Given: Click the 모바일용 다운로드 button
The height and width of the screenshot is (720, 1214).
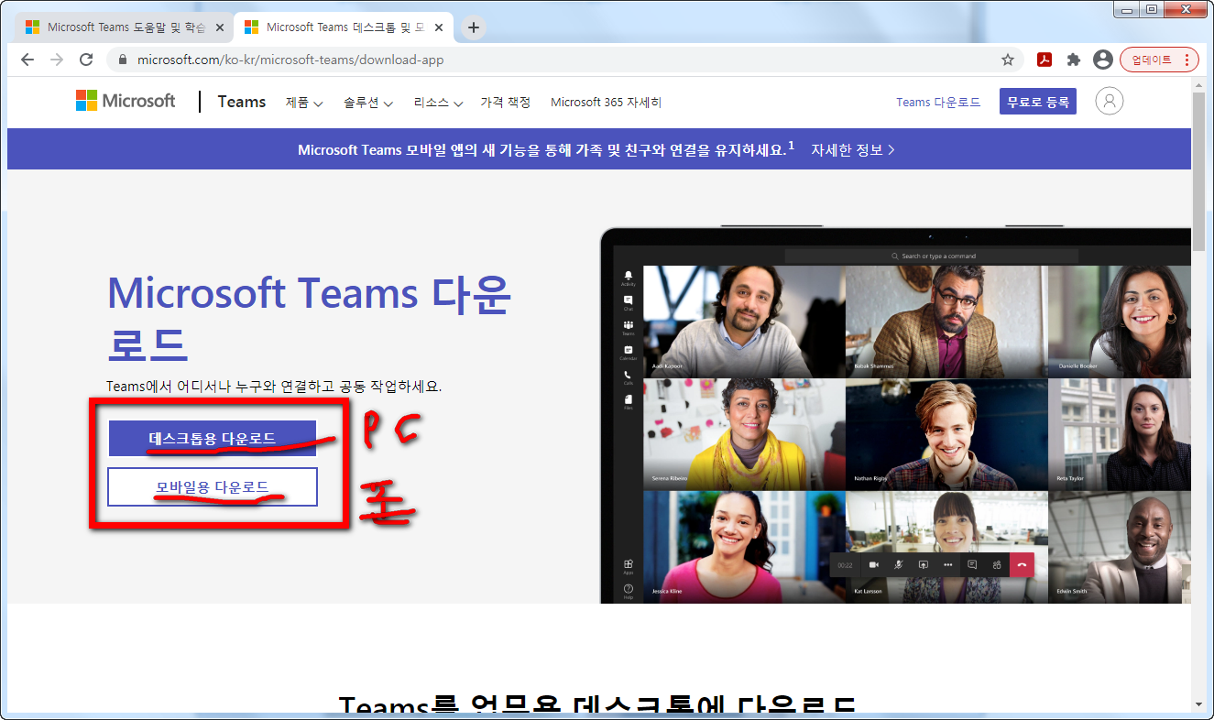Looking at the screenshot, I should [x=213, y=486].
